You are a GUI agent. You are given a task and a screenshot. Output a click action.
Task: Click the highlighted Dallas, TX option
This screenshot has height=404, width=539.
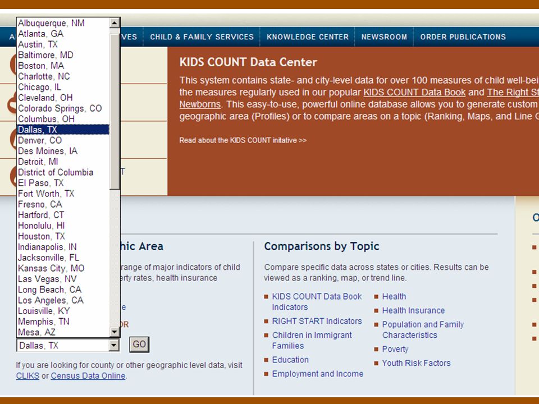(63, 130)
